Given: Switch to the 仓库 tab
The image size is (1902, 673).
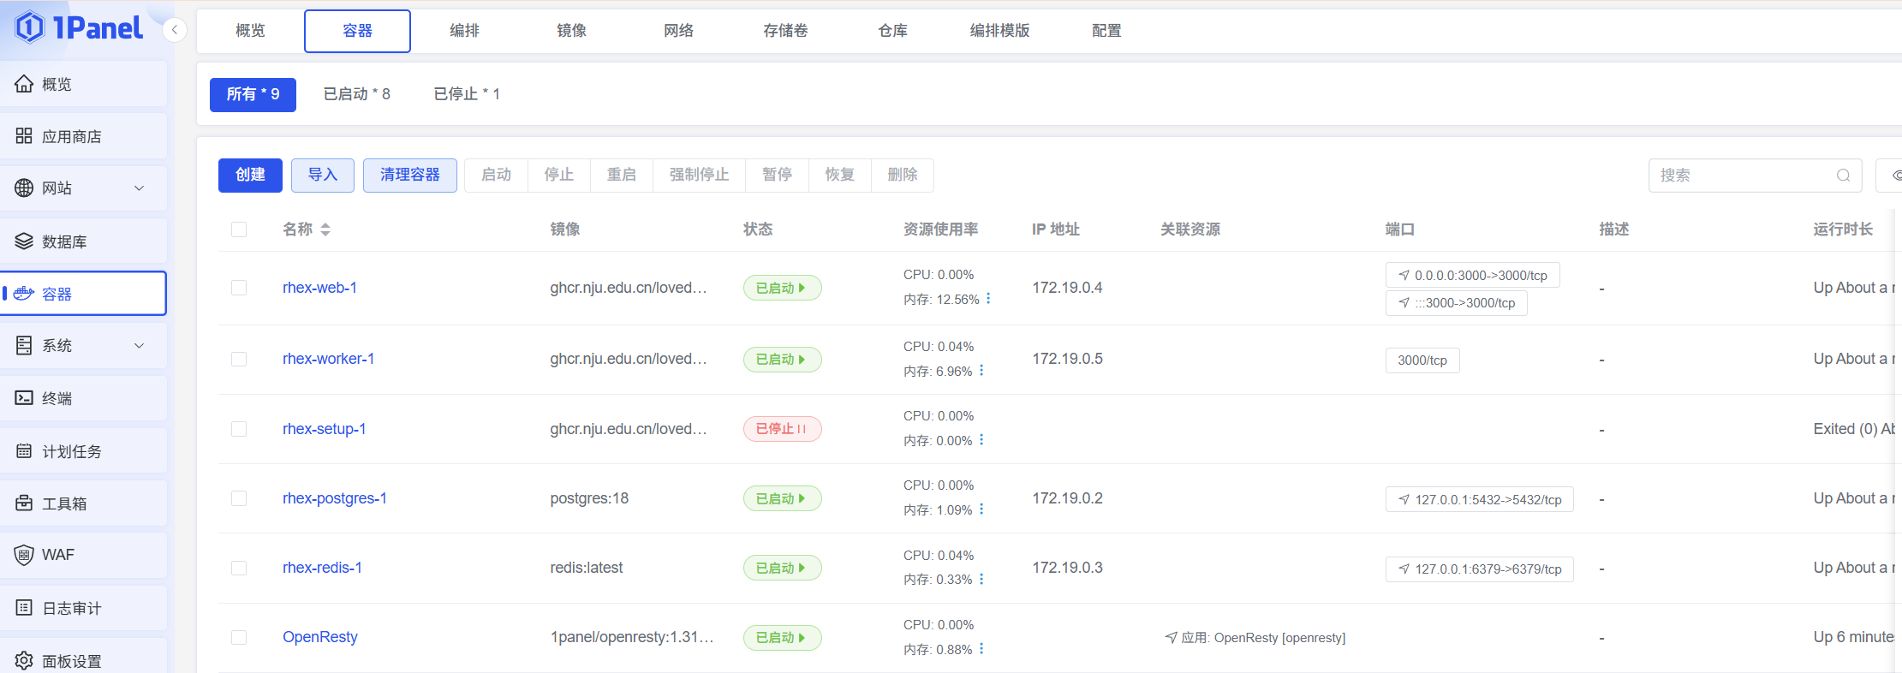Looking at the screenshot, I should click(x=892, y=31).
